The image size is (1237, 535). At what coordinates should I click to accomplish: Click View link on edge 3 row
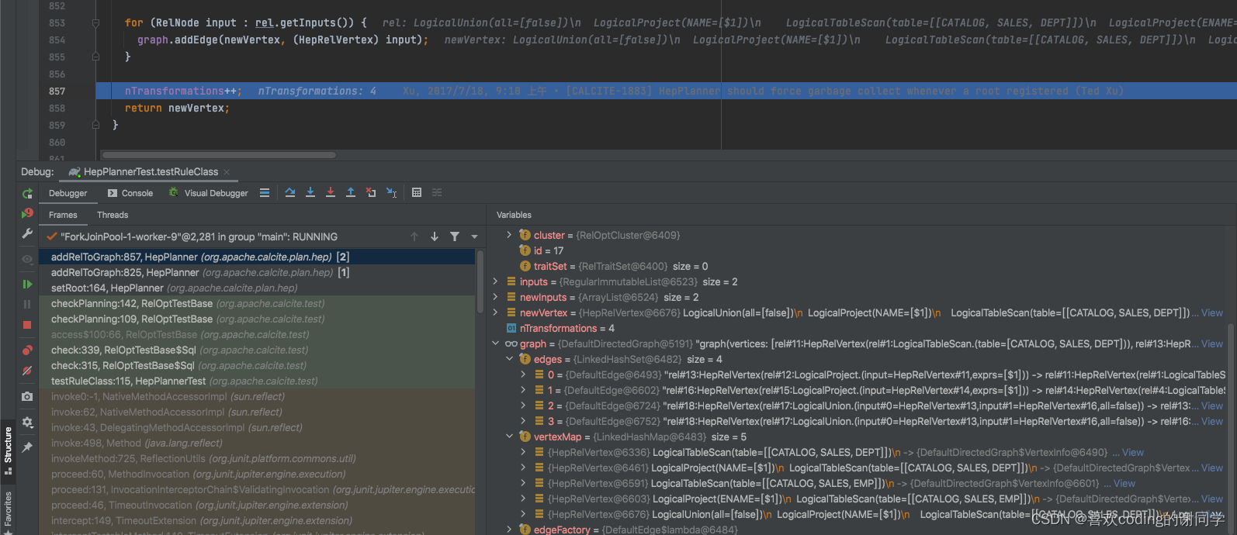[x=1212, y=421]
